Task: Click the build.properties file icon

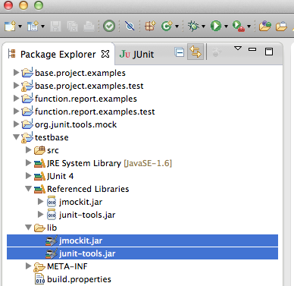Action: [40, 278]
